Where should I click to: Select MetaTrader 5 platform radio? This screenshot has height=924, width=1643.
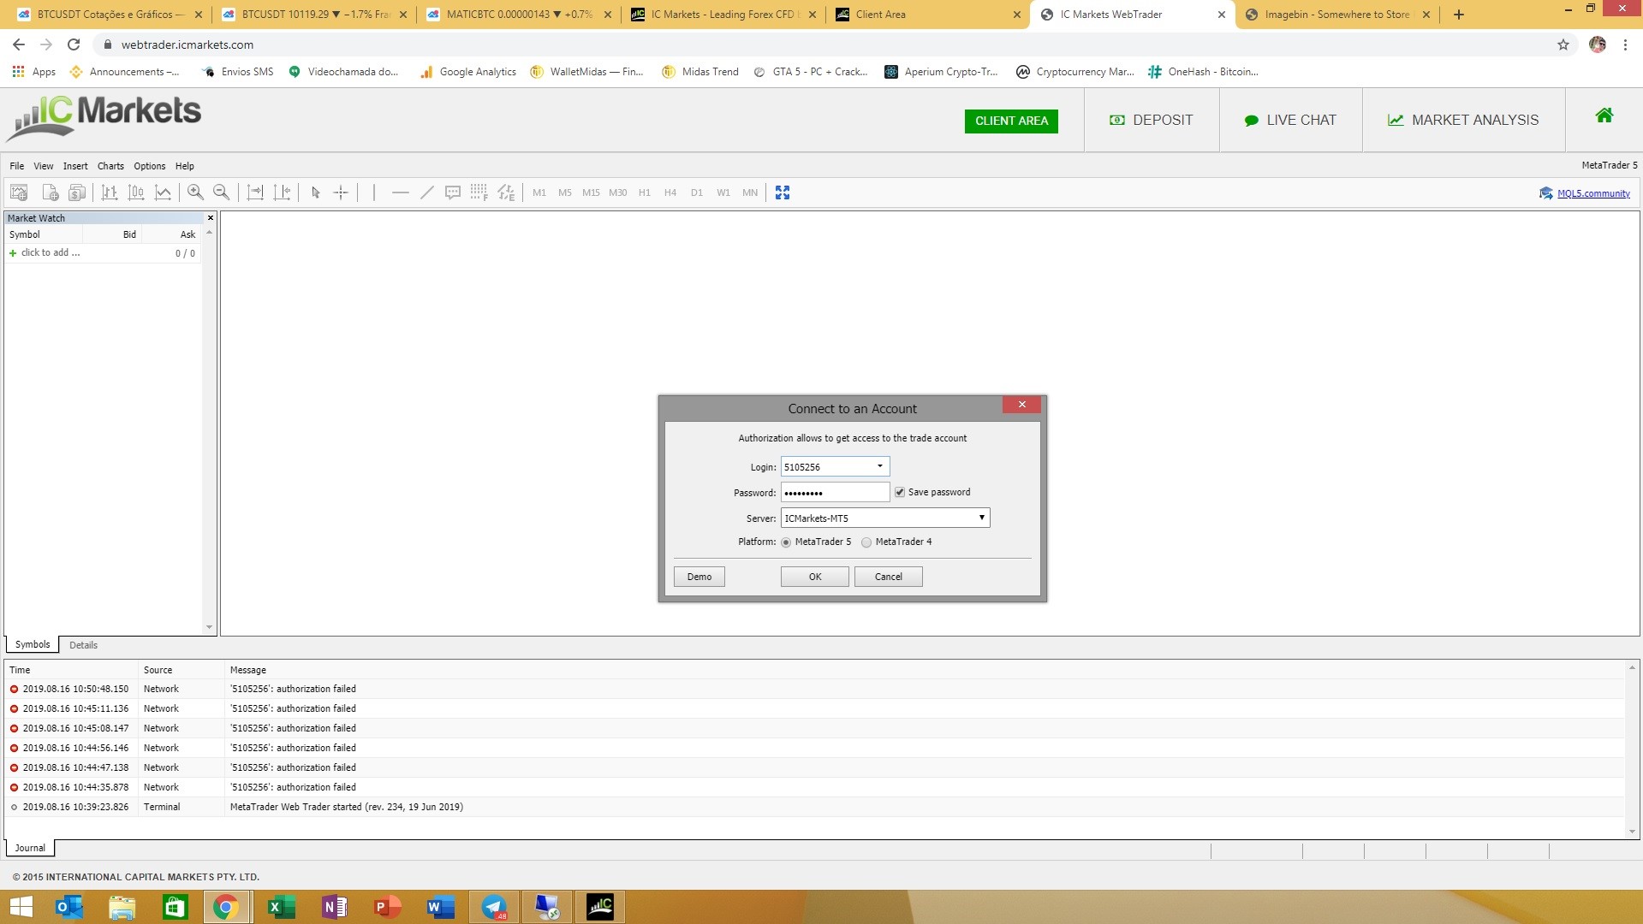tap(786, 542)
